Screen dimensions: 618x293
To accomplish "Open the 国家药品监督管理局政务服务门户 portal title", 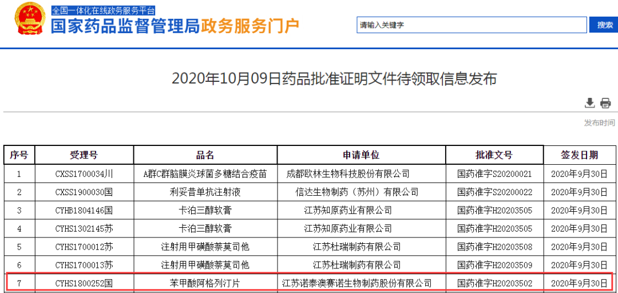I will tap(175, 26).
